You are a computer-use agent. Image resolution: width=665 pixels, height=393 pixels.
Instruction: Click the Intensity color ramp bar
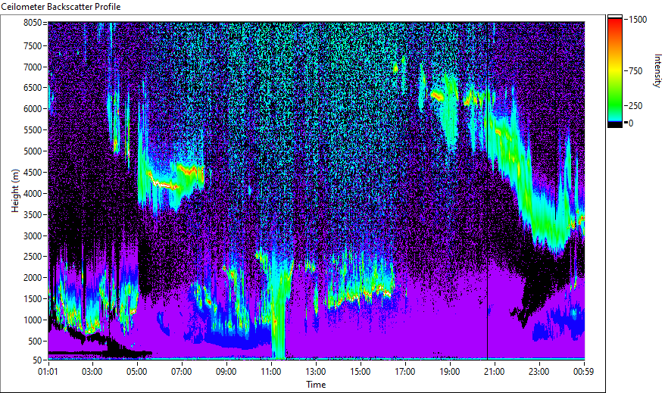click(x=614, y=71)
